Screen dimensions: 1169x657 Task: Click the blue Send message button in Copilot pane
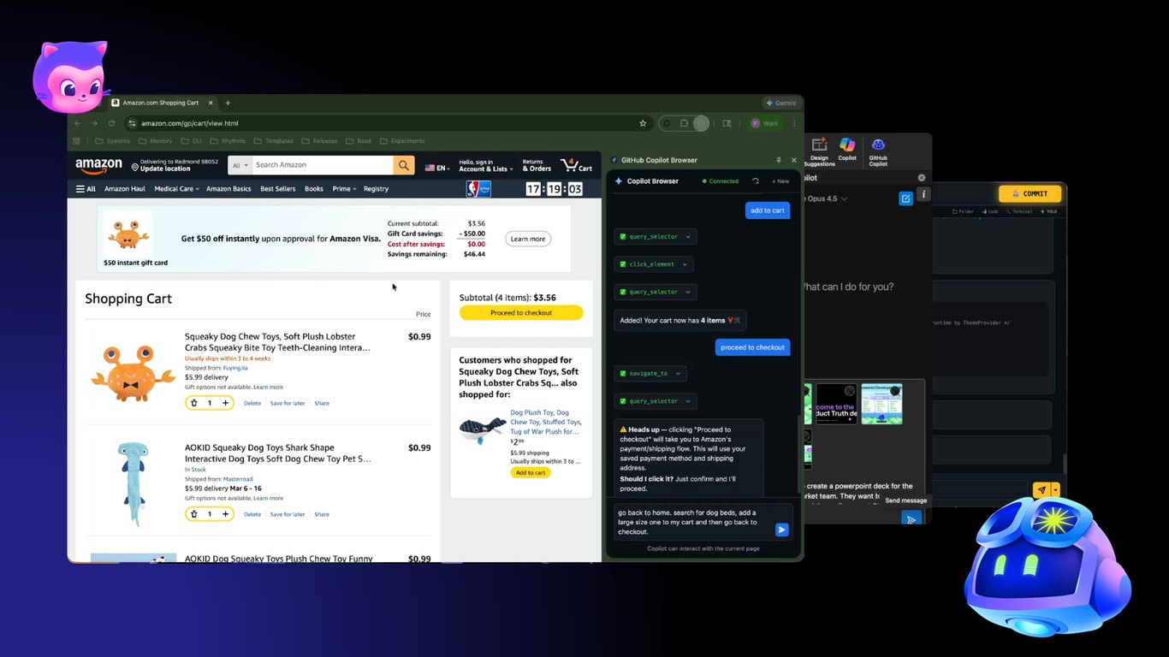coord(911,518)
